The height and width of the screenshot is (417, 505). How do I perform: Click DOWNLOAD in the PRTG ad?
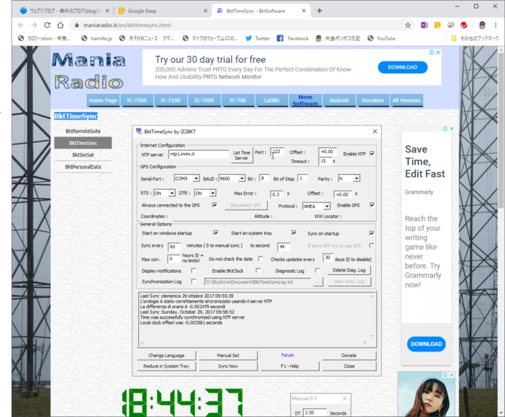402,67
